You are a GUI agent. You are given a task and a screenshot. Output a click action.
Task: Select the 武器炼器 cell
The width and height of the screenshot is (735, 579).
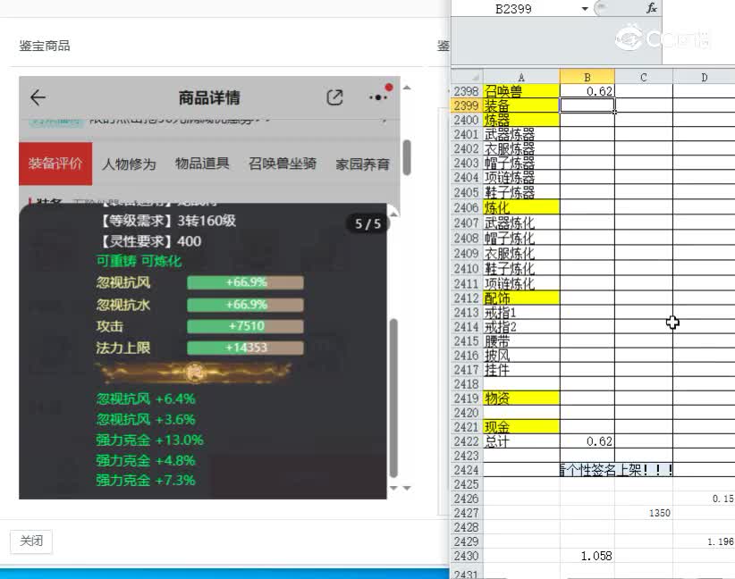(x=521, y=134)
